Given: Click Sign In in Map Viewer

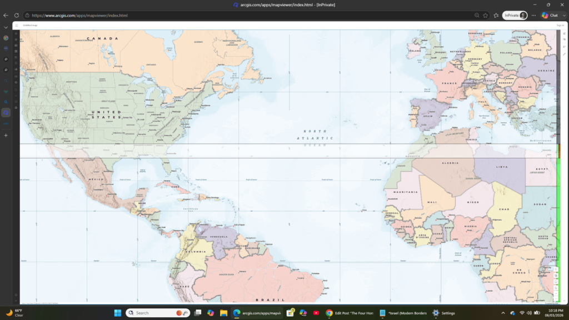Looking at the screenshot, I should point(560,26).
